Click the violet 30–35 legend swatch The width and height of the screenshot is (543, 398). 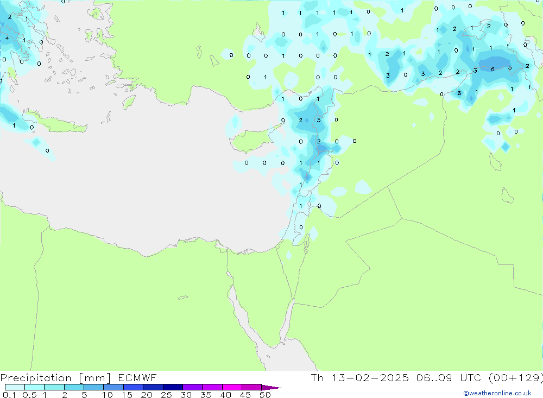pos(193,387)
